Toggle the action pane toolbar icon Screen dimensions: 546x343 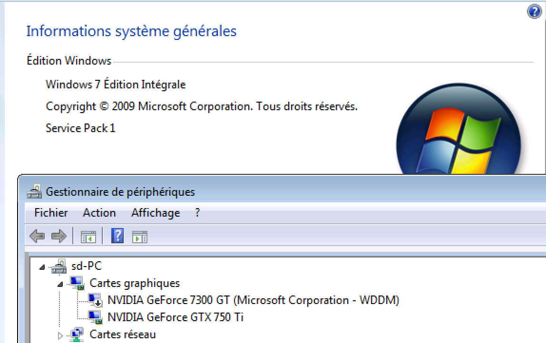[140, 237]
